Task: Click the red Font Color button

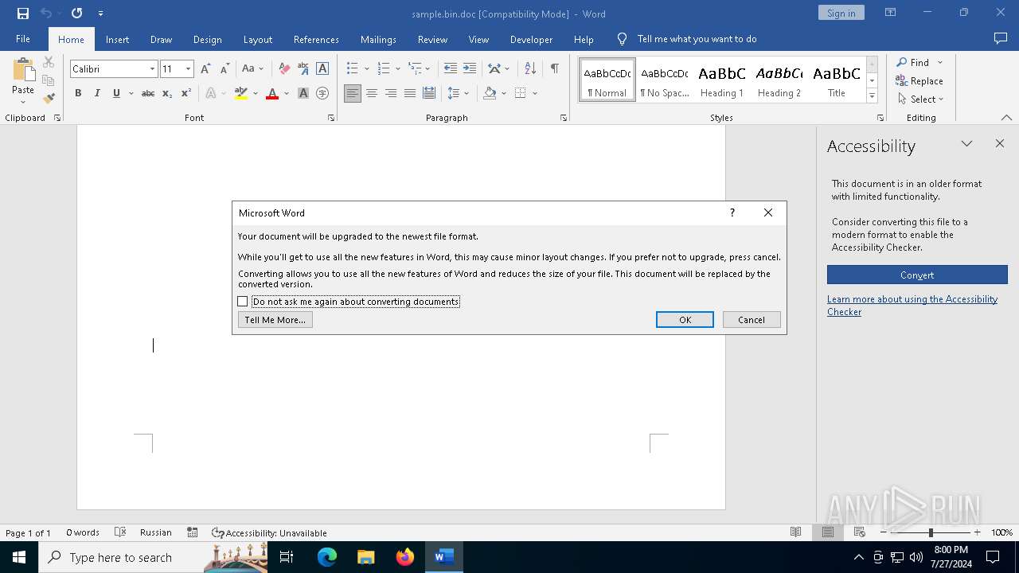Action: pos(272,93)
